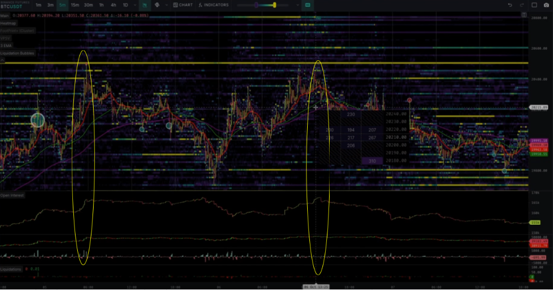Viewport: 553px width, 290px height.
Task: Collapse the indicator legend with the up chevron
Action: 3,60
